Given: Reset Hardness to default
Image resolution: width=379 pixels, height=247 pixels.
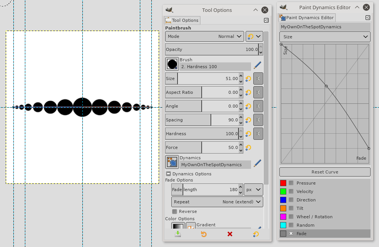Looking at the screenshot, I should (248, 134).
